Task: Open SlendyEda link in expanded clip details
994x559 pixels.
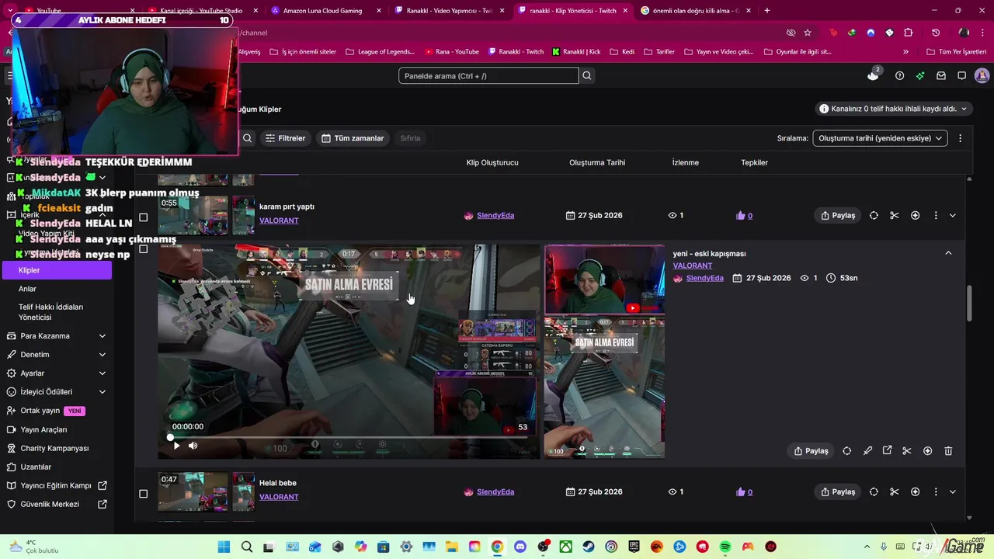Action: [x=704, y=278]
